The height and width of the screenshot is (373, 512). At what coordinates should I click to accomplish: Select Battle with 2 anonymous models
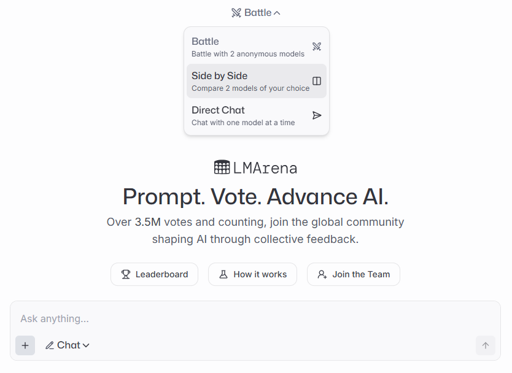click(x=248, y=47)
